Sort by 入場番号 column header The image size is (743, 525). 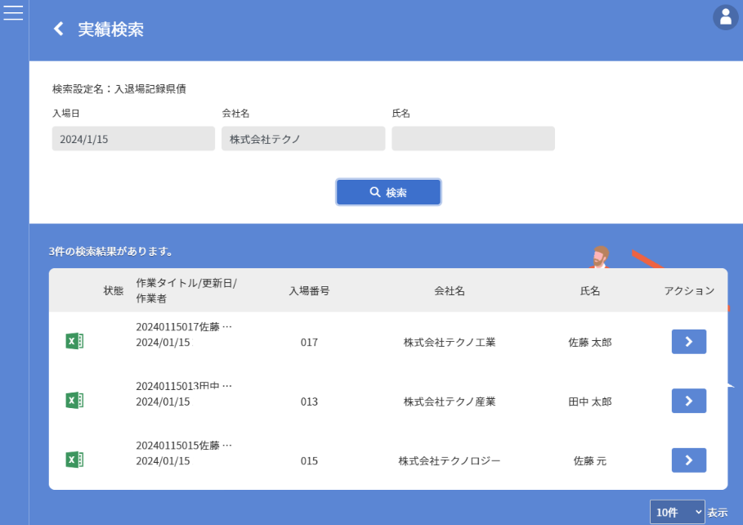coord(309,291)
